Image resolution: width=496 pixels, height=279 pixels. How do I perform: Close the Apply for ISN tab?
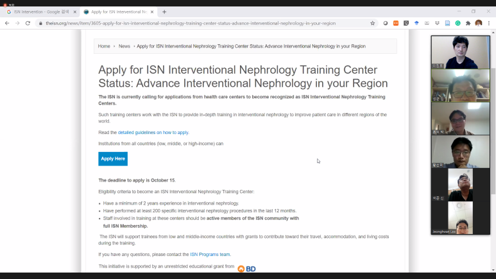click(x=152, y=12)
